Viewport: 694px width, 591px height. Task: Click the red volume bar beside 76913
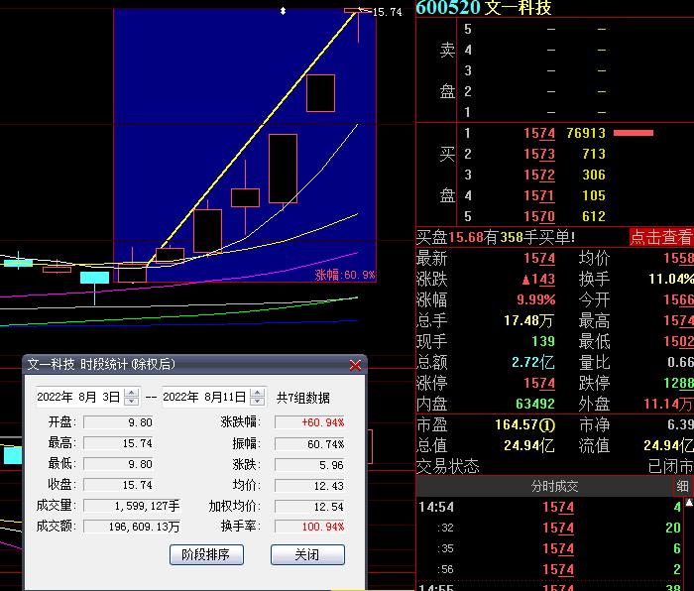tap(634, 133)
